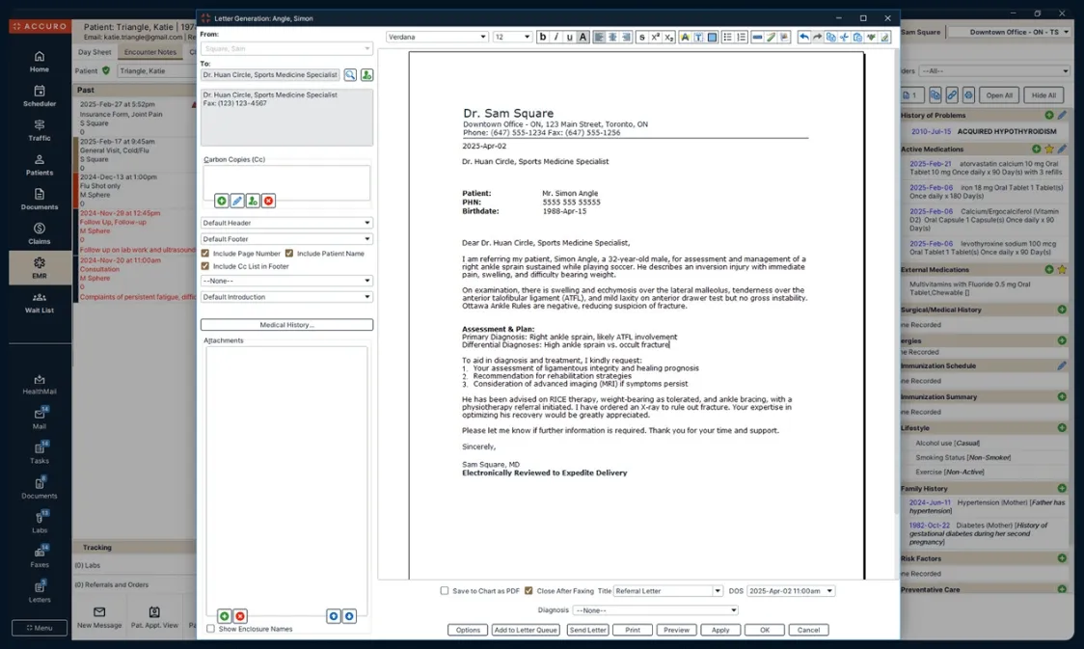
Task: Click Add to Letter Queue
Action: tap(527, 630)
